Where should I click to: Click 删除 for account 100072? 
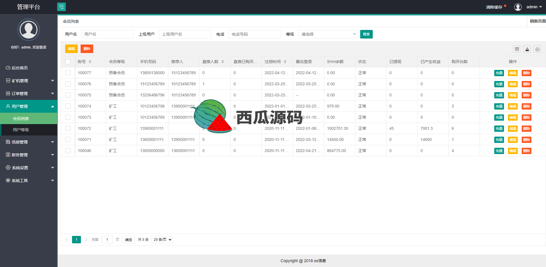(527, 129)
